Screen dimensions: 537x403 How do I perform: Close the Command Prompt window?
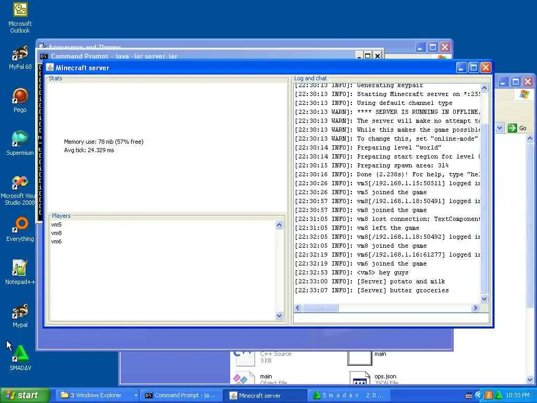[378, 56]
